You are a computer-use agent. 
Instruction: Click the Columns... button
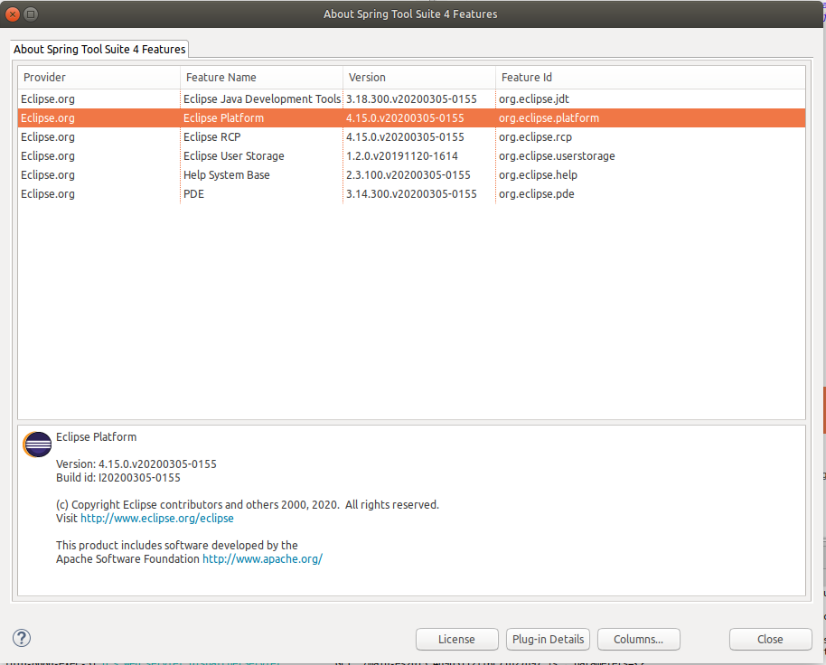point(638,639)
